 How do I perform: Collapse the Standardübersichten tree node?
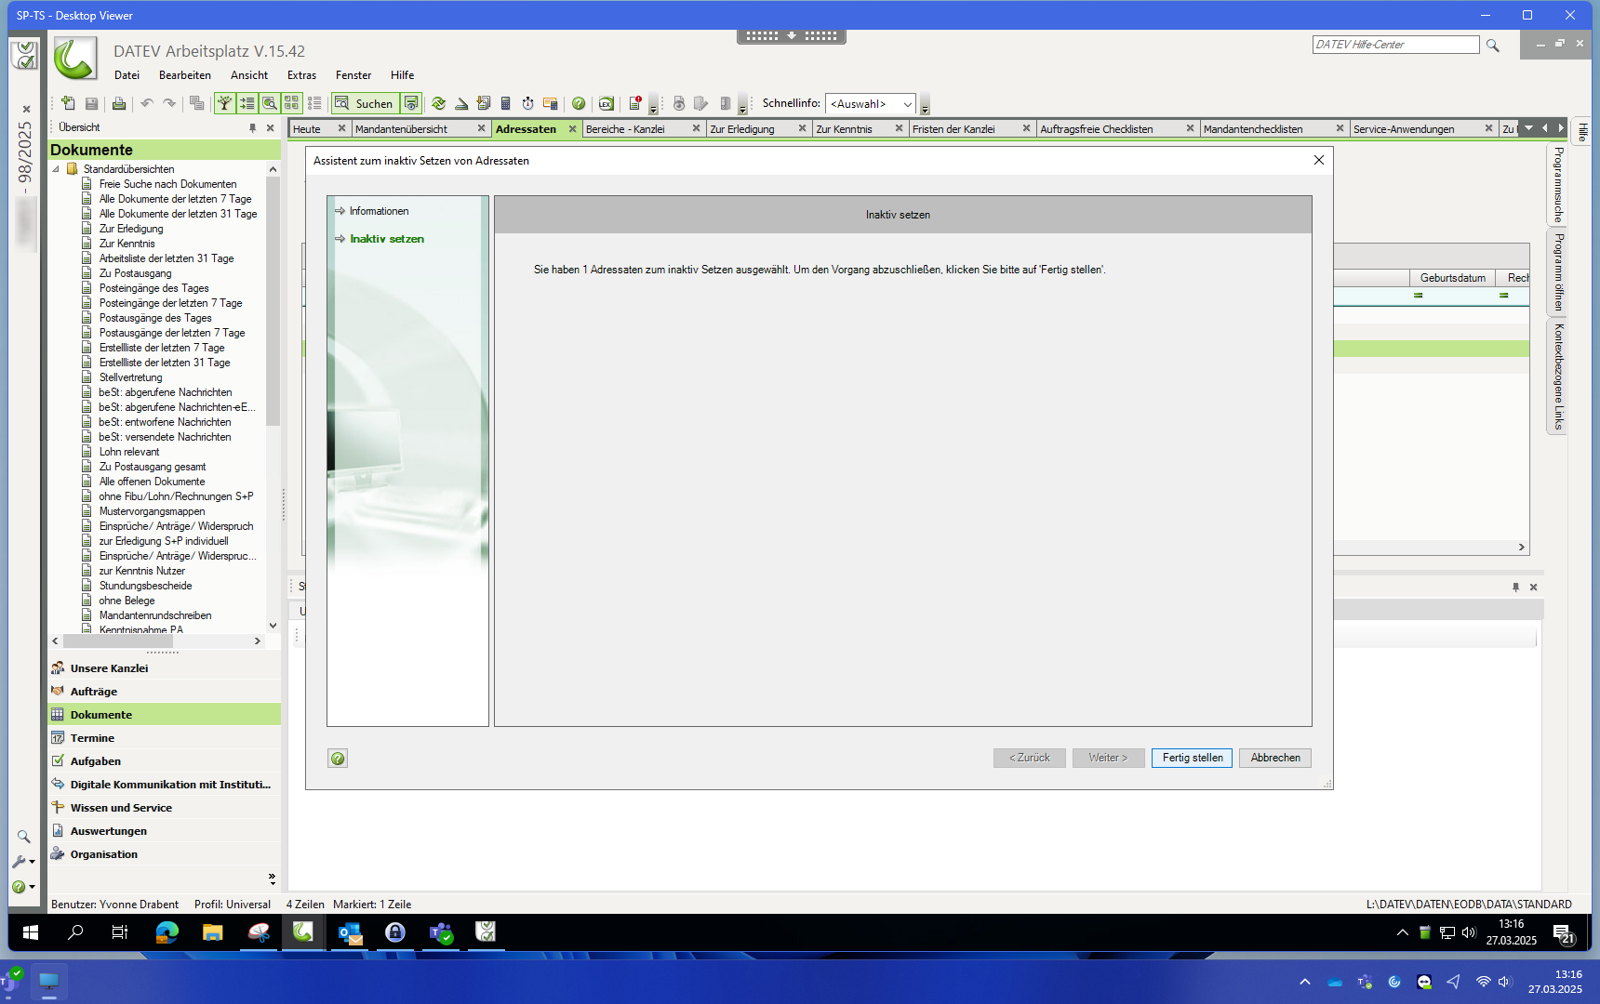coord(56,169)
